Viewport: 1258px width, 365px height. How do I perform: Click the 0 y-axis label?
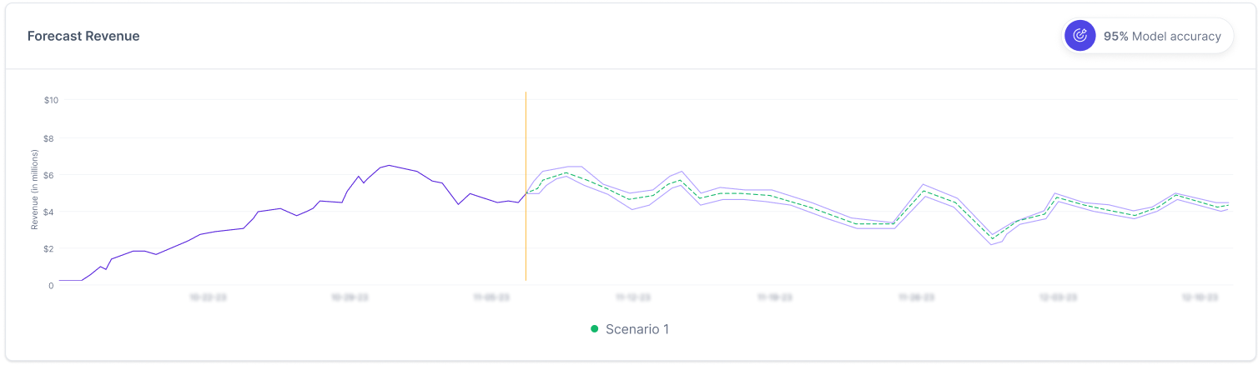51,286
